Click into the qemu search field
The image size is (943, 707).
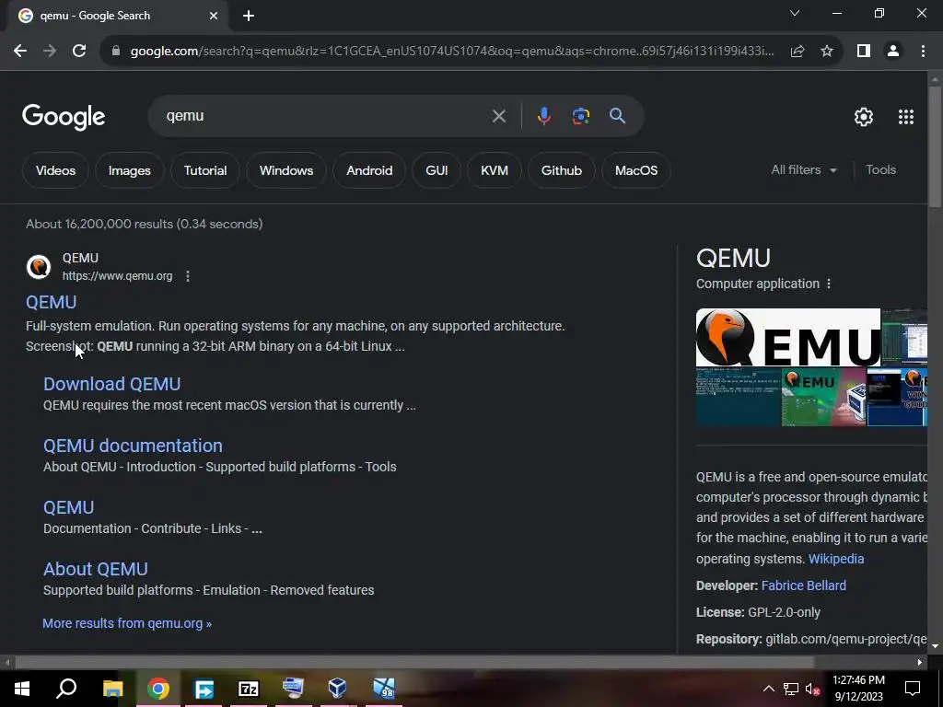[325, 116]
